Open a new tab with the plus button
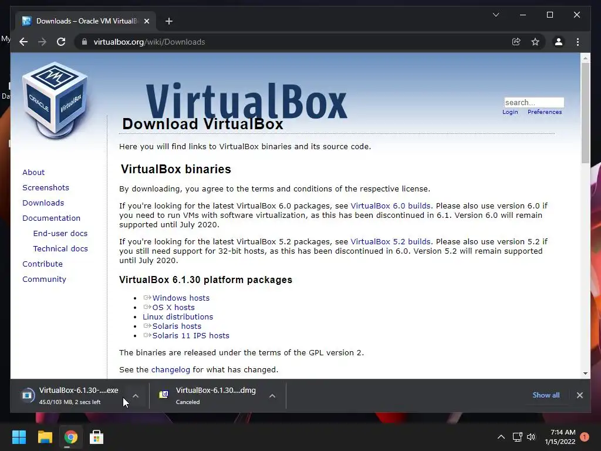Screen dimensions: 601x451 [x=168, y=21]
